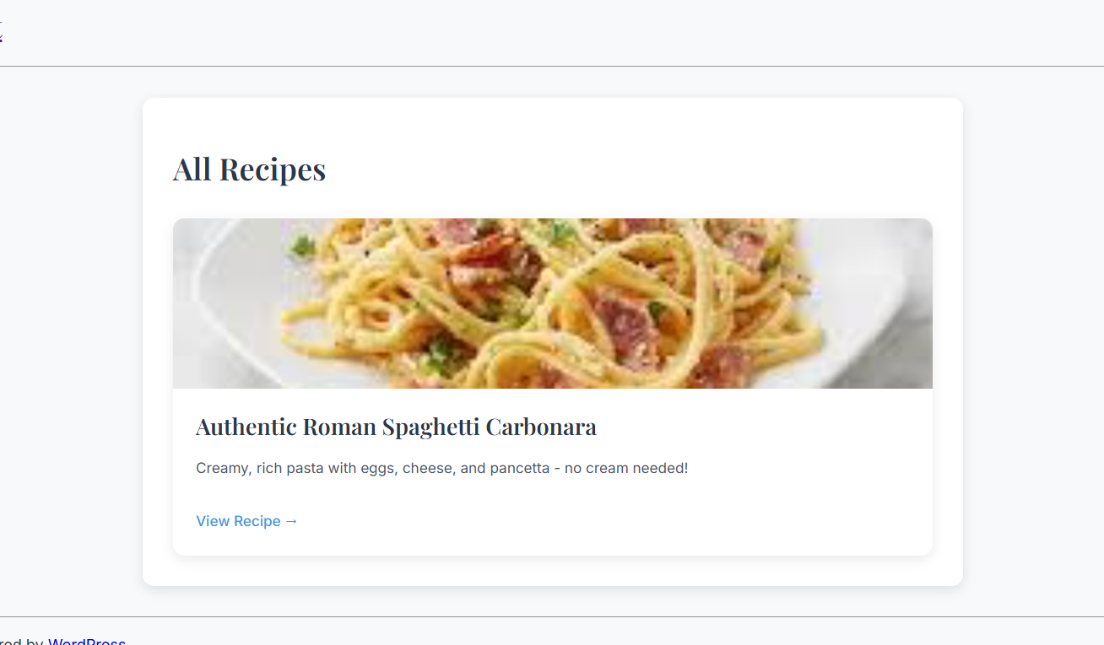Open the View Recipe link
The width and height of the screenshot is (1104, 645).
point(239,521)
